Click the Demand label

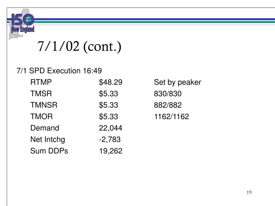45,128
